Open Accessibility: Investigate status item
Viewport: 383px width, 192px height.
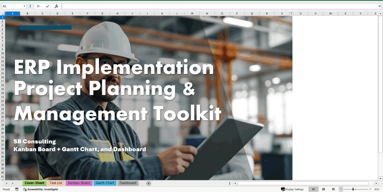click(x=41, y=189)
